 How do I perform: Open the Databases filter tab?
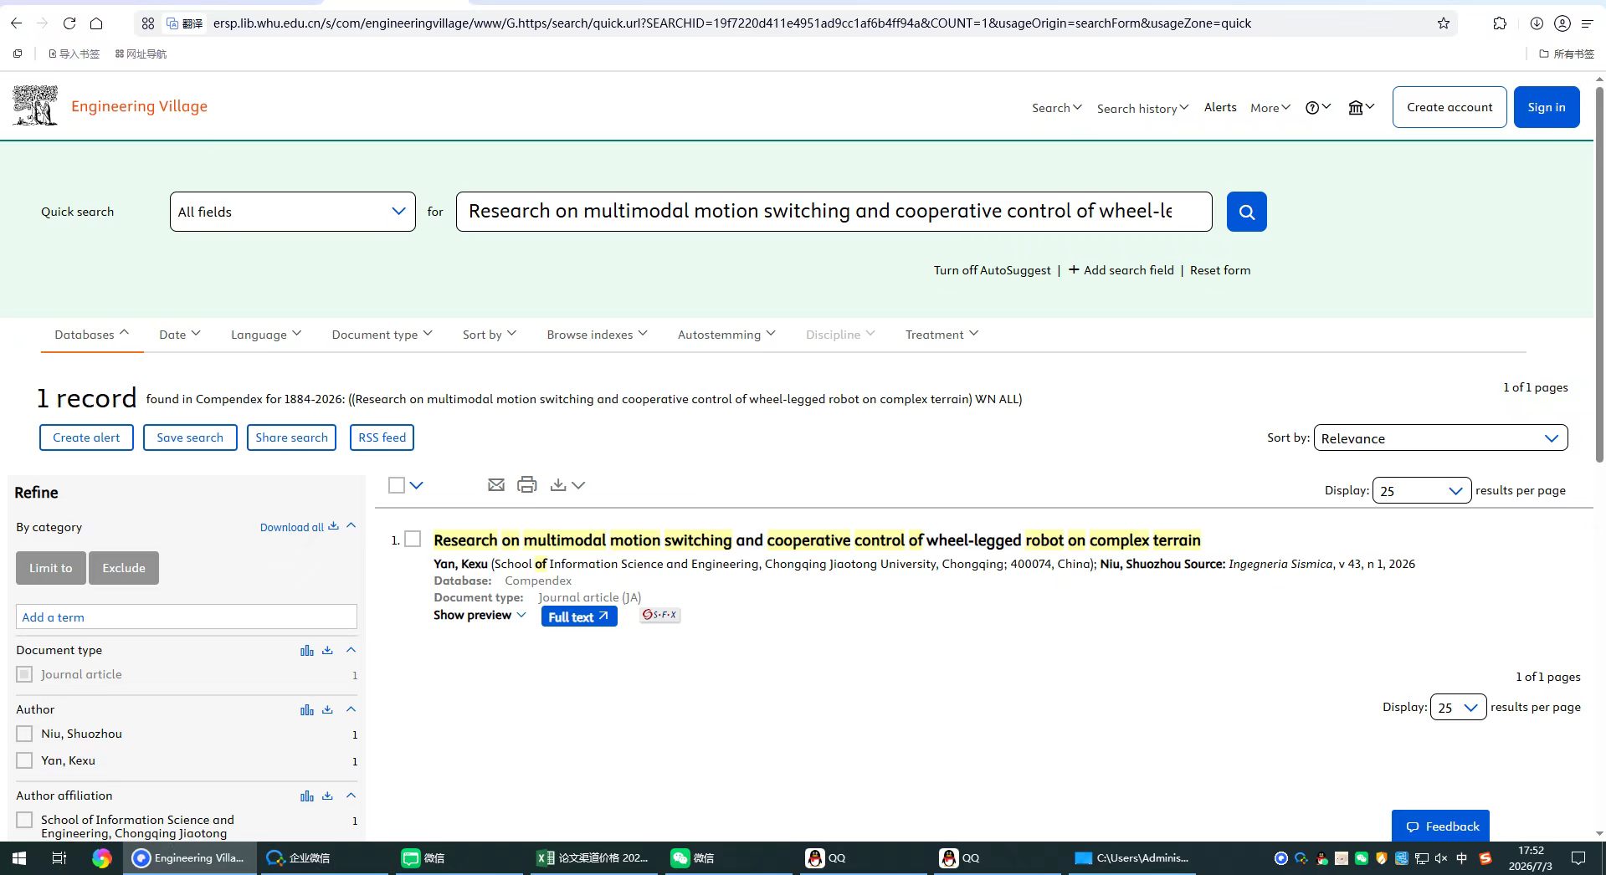pyautogui.click(x=91, y=335)
